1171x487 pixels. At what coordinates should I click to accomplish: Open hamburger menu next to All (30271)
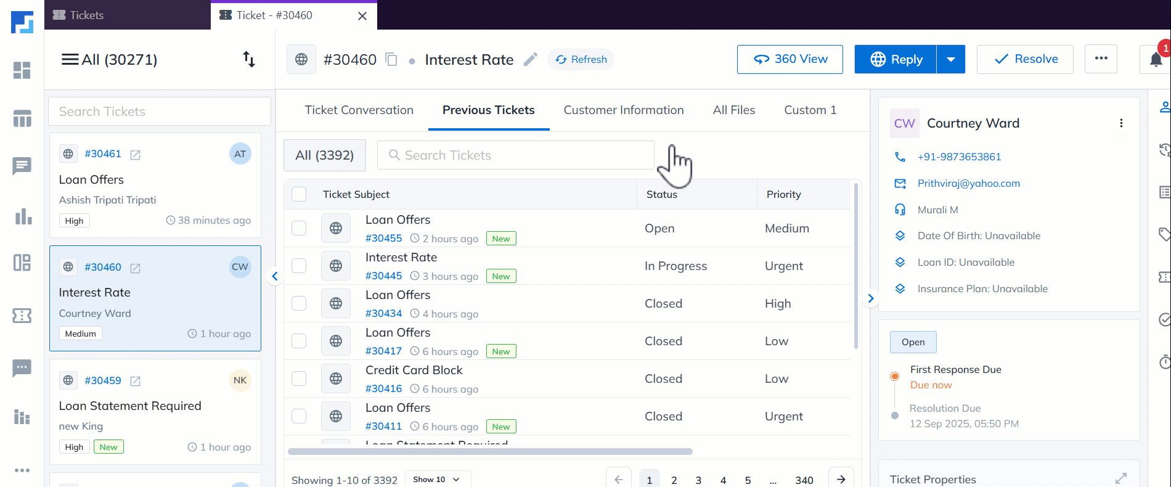click(x=70, y=59)
